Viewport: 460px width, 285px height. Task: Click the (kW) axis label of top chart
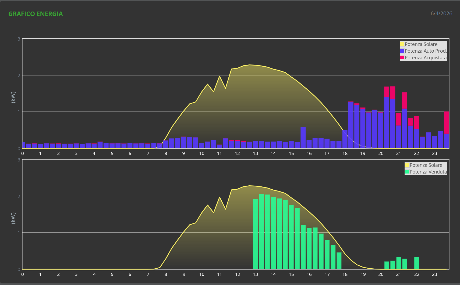click(x=13, y=97)
